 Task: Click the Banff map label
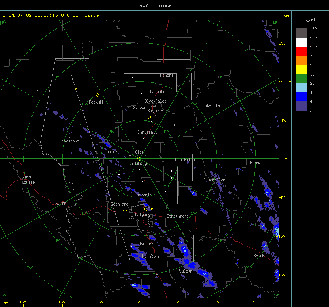[60, 203]
